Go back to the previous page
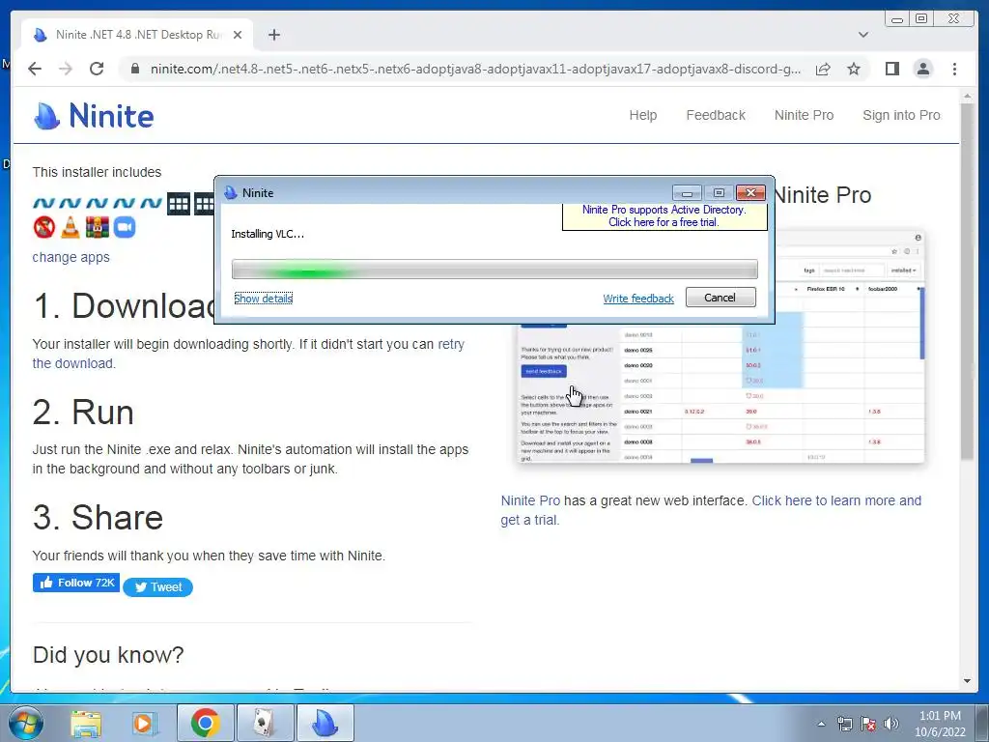Screen dimensions: 989x742 (x=35, y=69)
